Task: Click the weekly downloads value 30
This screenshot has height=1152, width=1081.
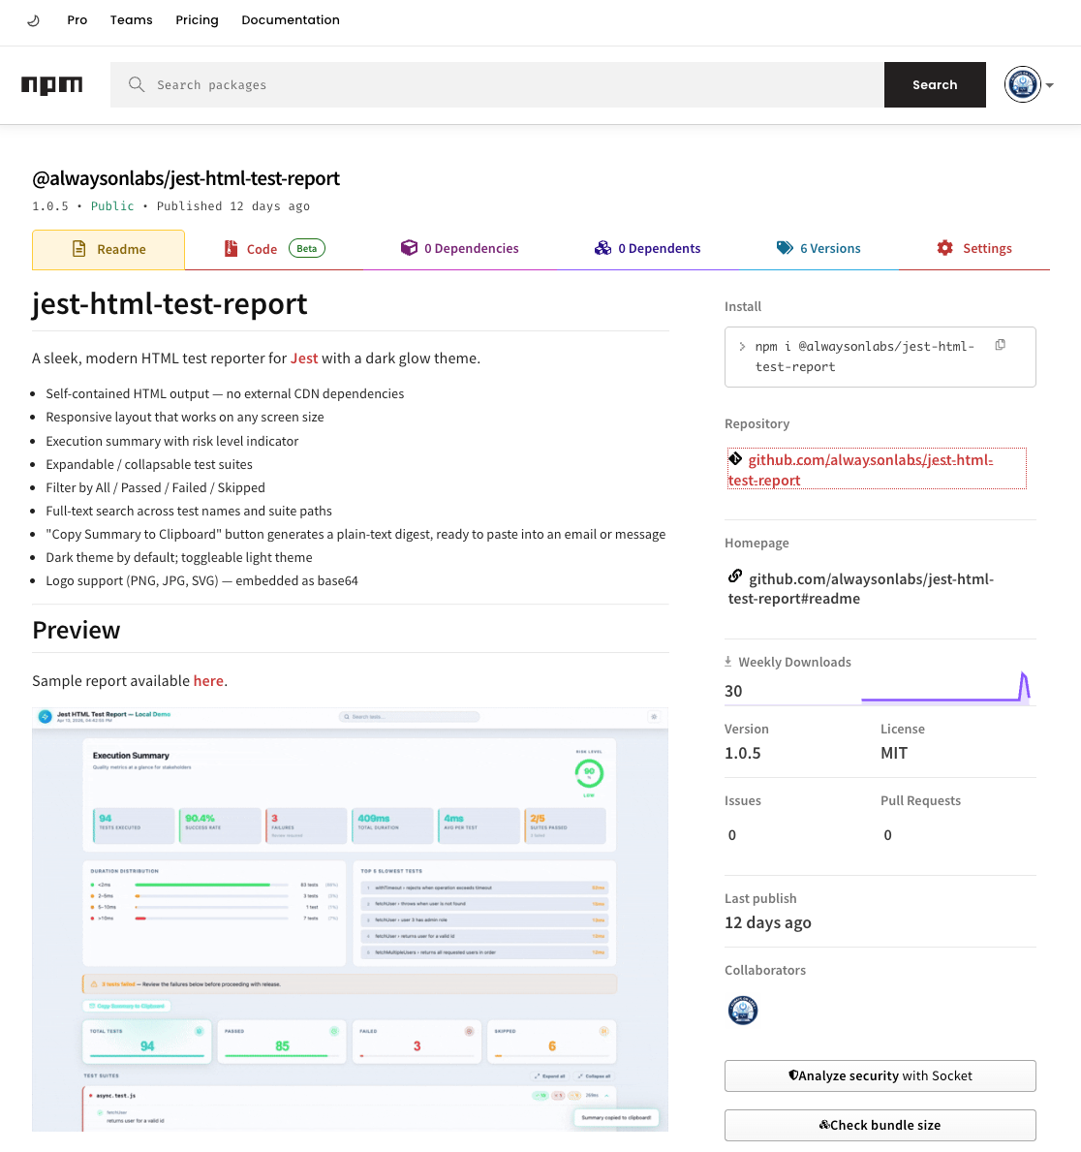Action: (733, 692)
